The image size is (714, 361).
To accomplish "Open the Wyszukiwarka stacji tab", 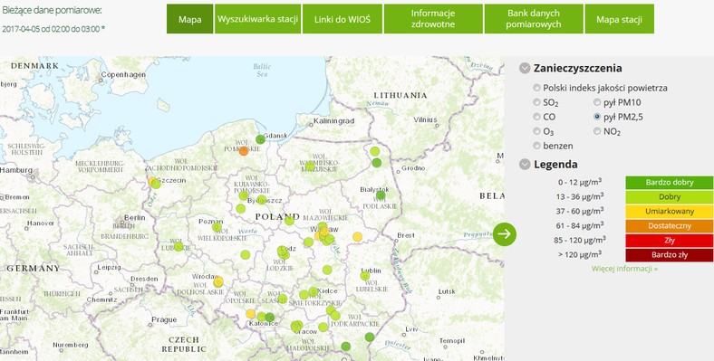I will pyautogui.click(x=257, y=19).
